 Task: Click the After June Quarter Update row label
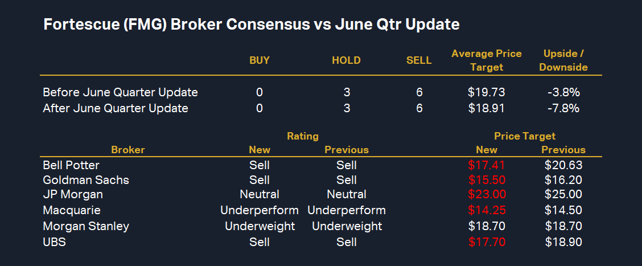(116, 108)
